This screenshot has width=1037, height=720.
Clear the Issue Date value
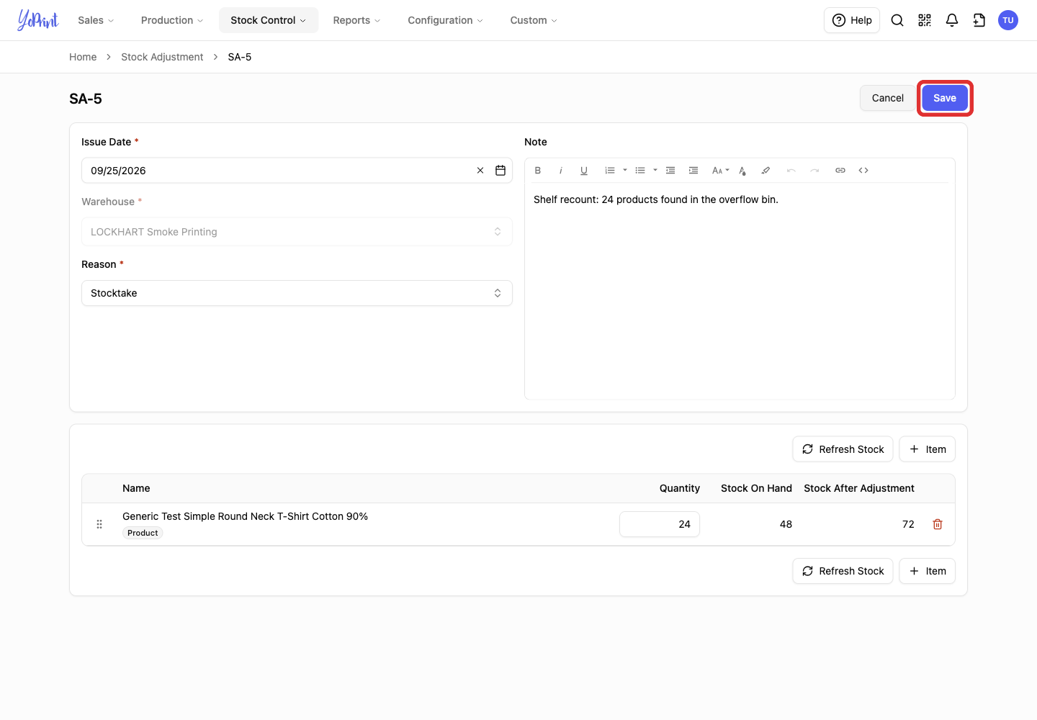(x=480, y=171)
